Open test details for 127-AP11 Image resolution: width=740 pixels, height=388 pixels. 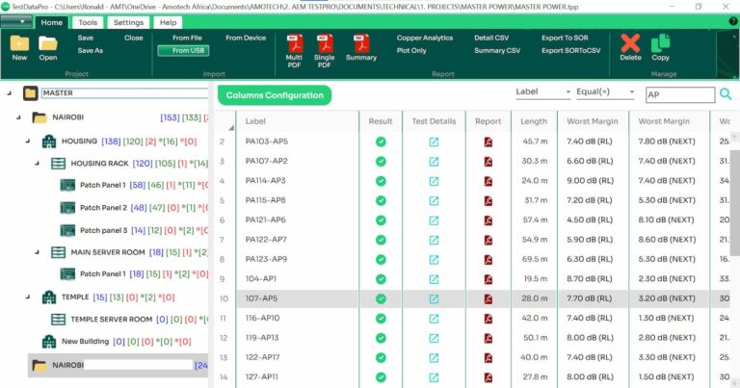click(434, 377)
